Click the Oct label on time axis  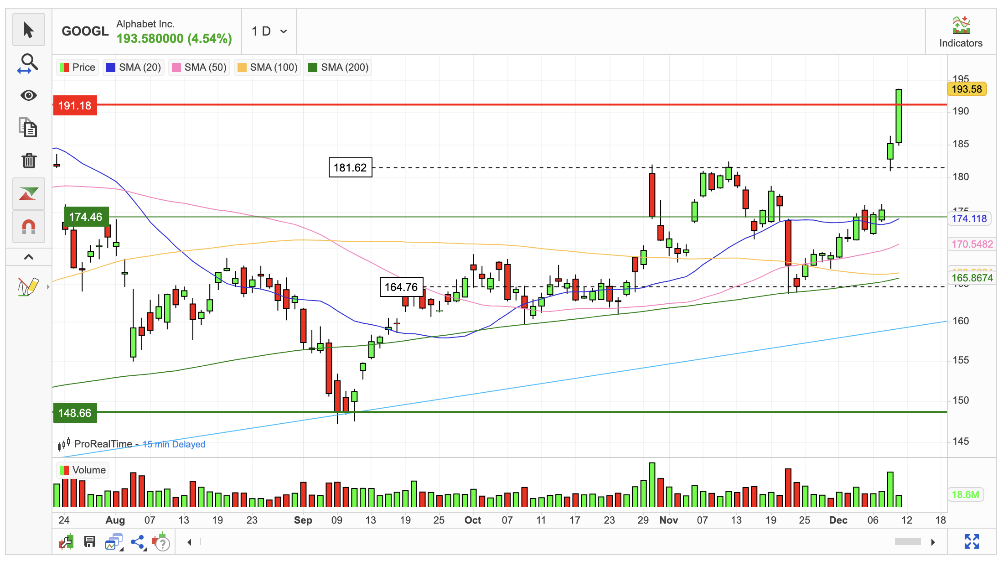[473, 520]
